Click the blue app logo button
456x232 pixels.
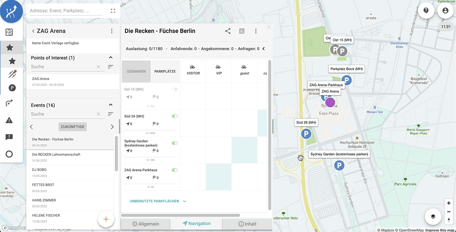(12, 11)
